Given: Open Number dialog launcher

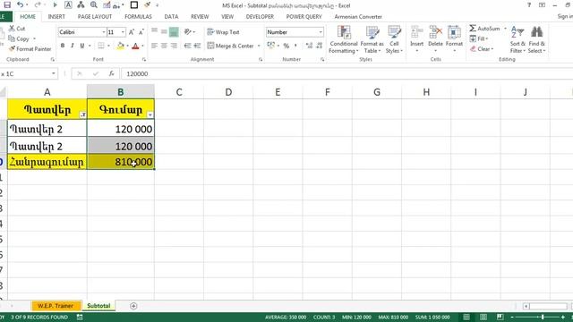Looking at the screenshot, I should [x=322, y=59].
